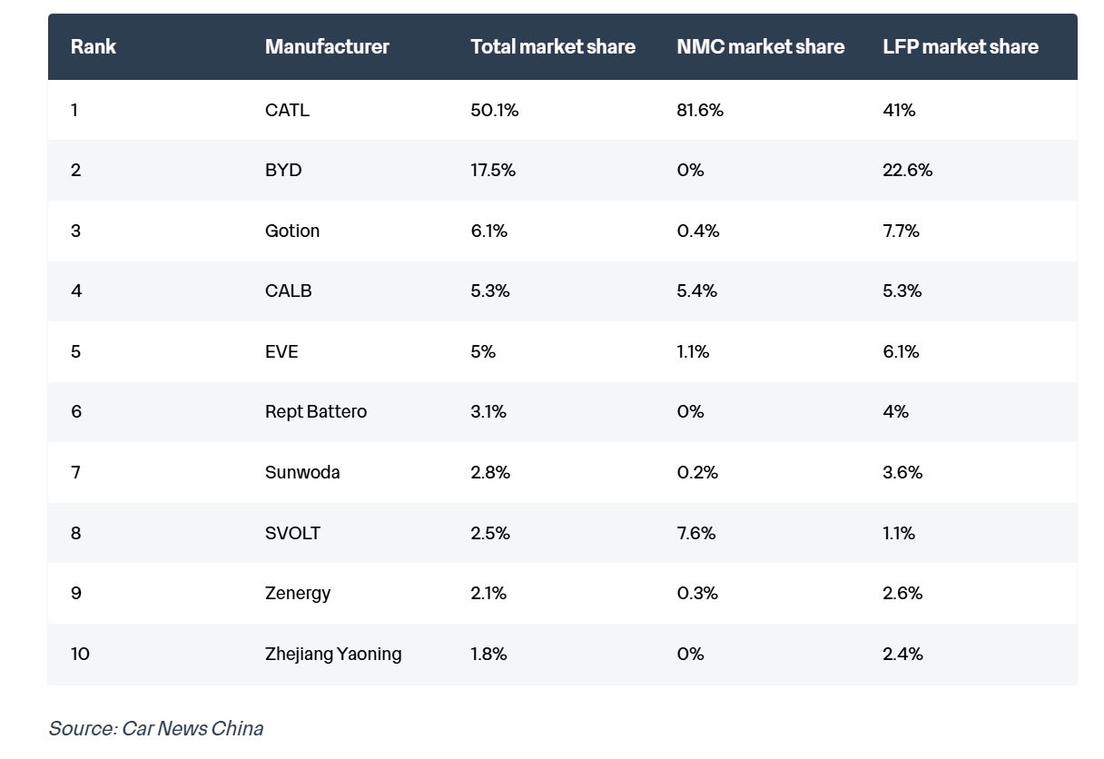Screen dimensions: 1104x759
Task: Select the Total market share header
Action: [553, 46]
